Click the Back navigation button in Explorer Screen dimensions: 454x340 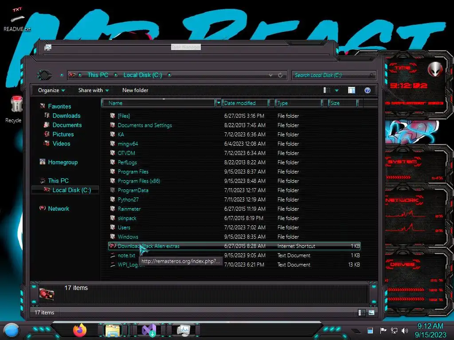[44, 75]
